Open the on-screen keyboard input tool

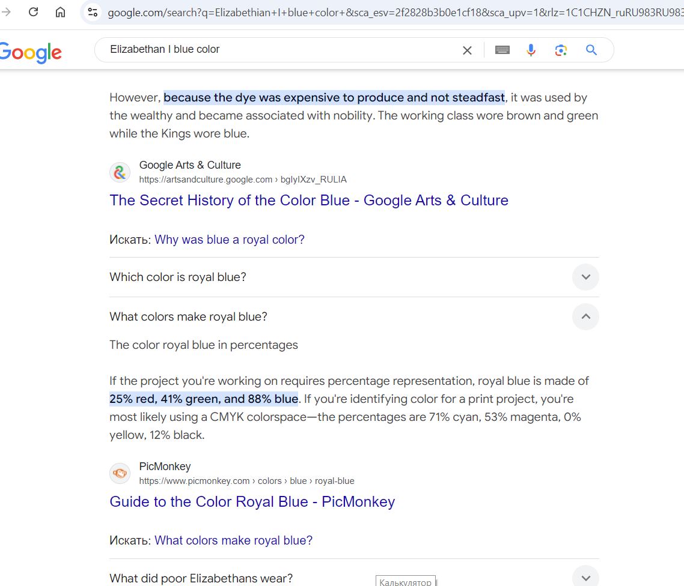click(502, 50)
